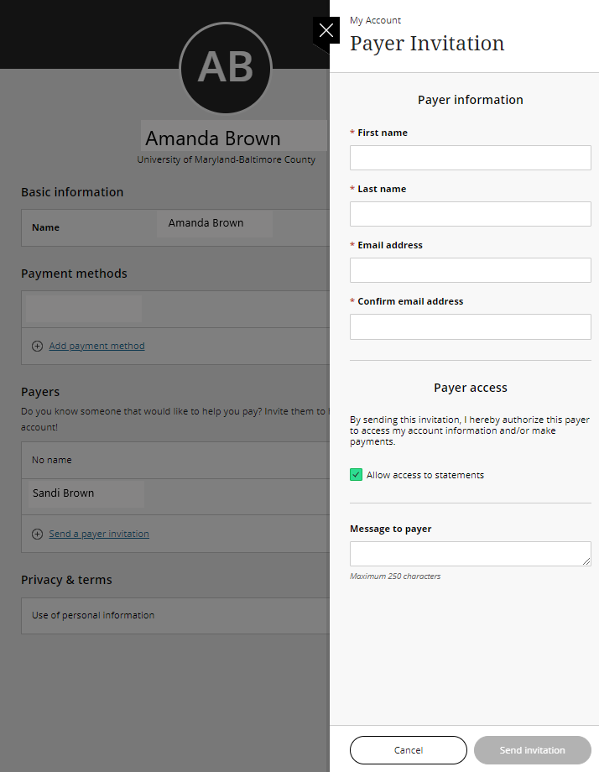This screenshot has width=599, height=772.
Task: Click the Send invitation button
Action: coord(532,750)
